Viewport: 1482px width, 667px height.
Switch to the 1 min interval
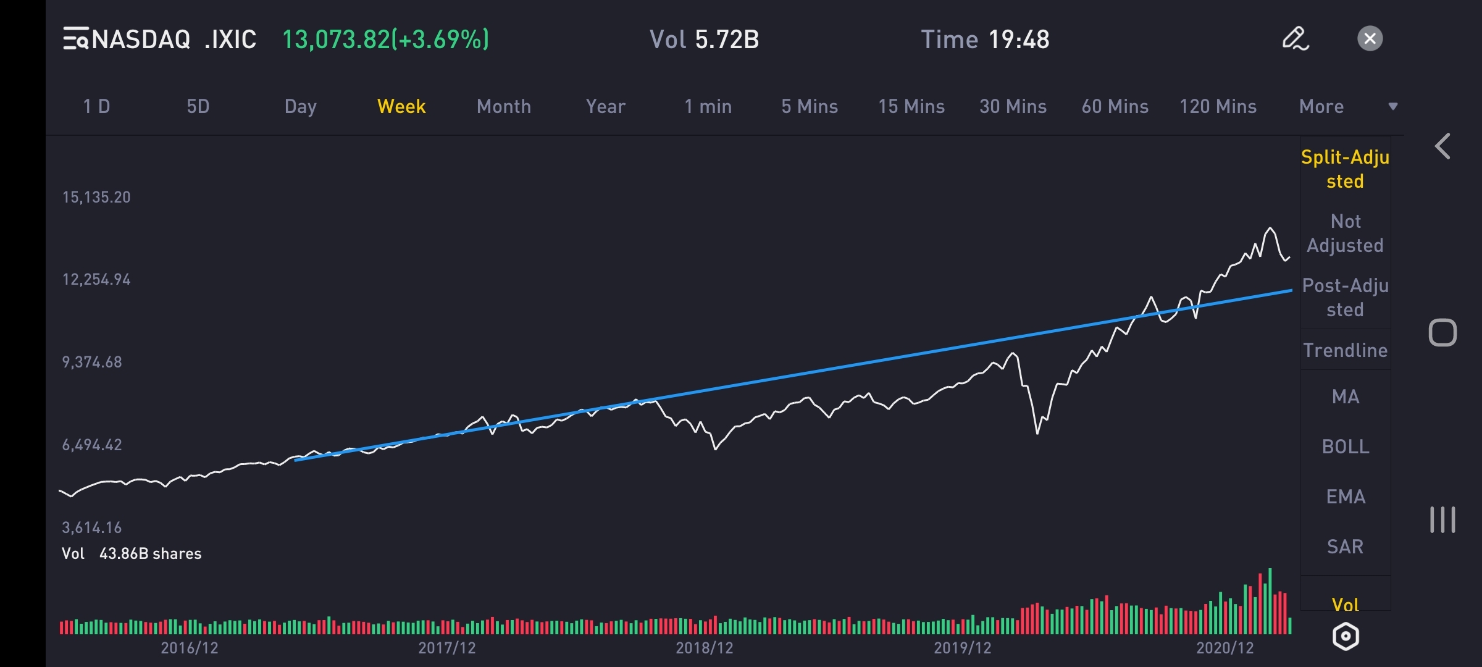pyautogui.click(x=708, y=106)
